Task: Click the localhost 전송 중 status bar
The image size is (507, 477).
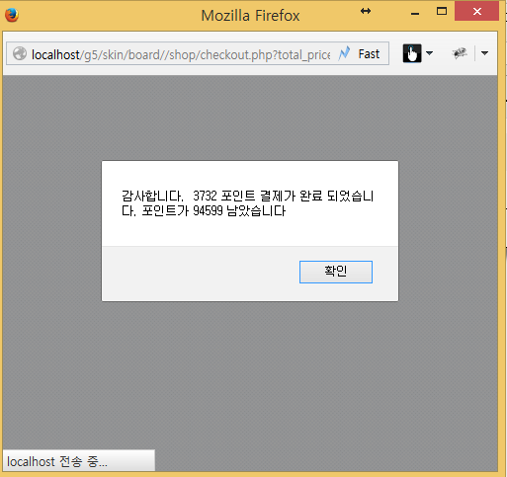Action: 79,461
